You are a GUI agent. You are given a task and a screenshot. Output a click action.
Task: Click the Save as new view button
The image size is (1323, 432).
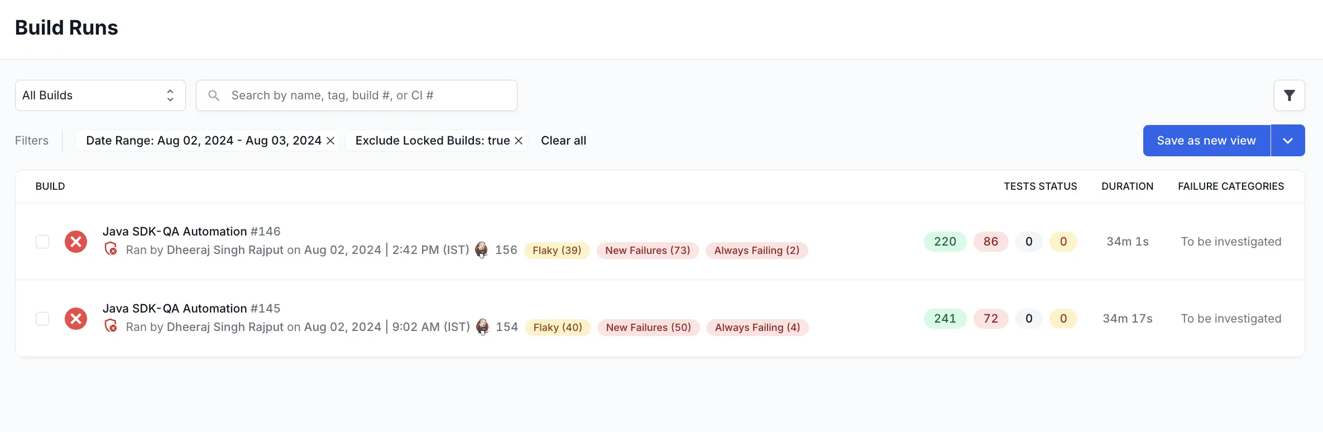(x=1206, y=141)
